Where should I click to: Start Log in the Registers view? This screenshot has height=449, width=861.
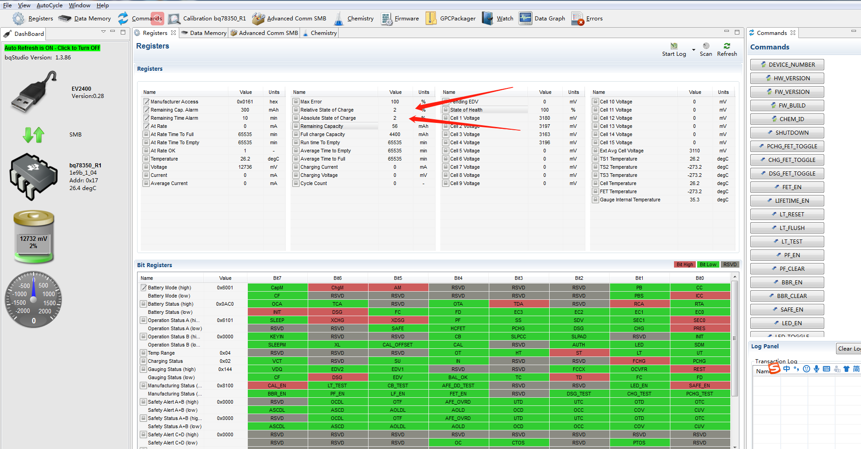tap(674, 49)
